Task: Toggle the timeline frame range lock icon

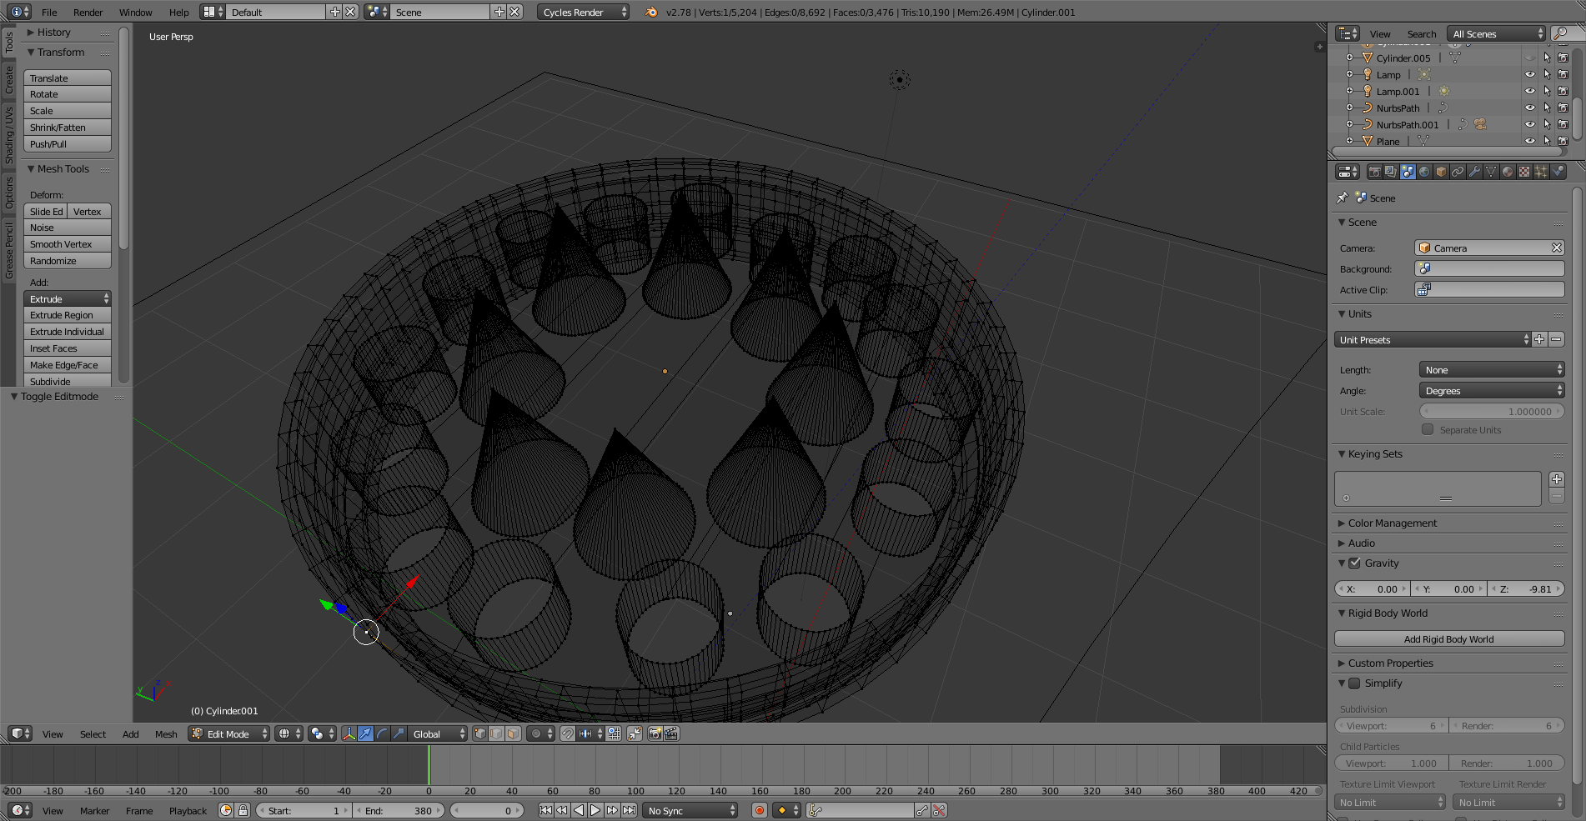Action: [243, 810]
